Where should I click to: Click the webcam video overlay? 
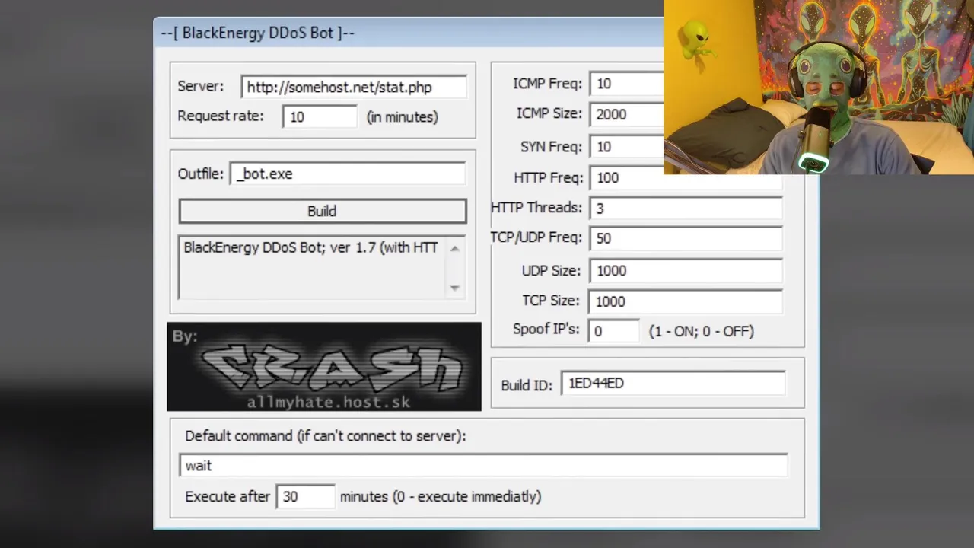(x=819, y=87)
